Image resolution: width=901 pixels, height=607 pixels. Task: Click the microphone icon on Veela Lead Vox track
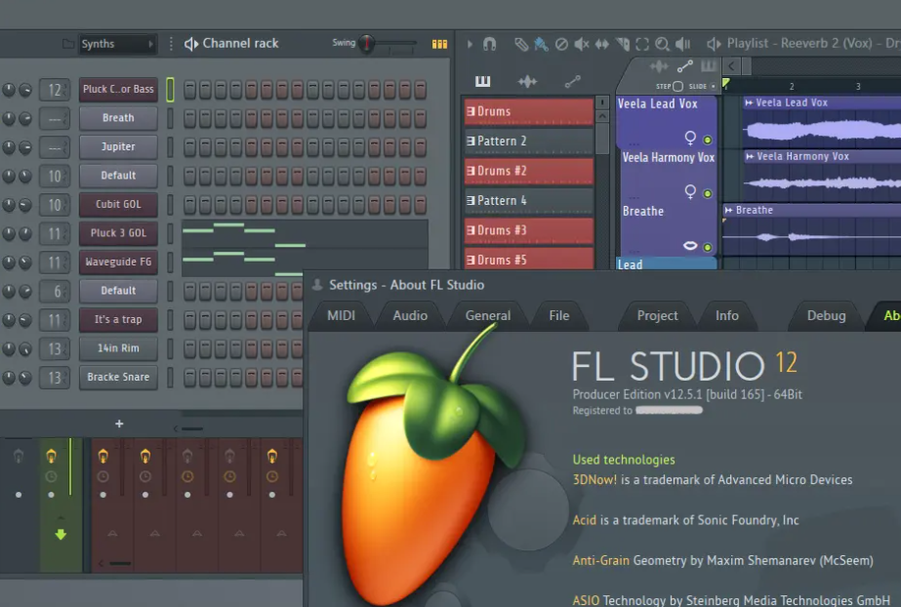[x=690, y=138]
